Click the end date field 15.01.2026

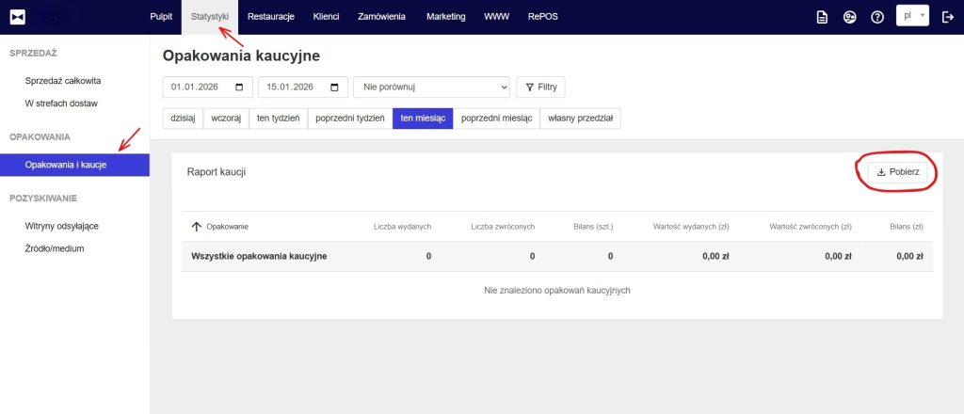pyautogui.click(x=290, y=88)
